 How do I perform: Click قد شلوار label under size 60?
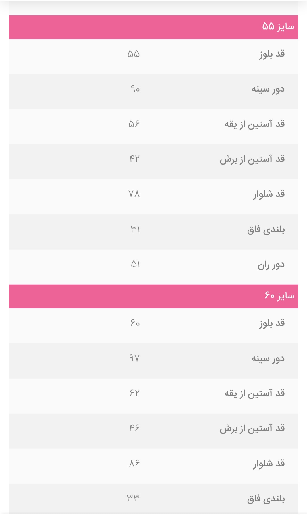click(x=269, y=464)
